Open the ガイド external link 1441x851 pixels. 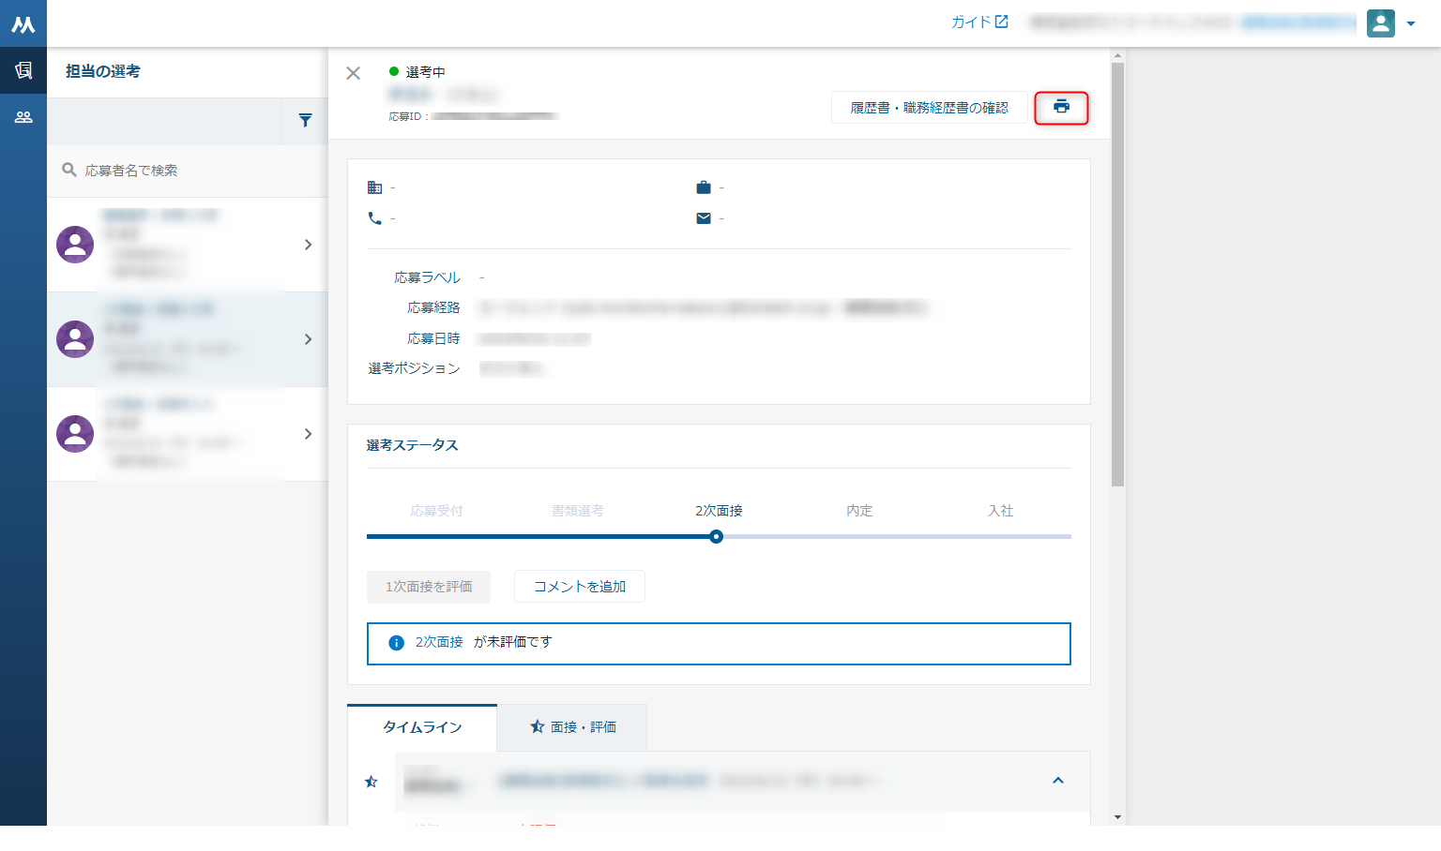(x=979, y=22)
